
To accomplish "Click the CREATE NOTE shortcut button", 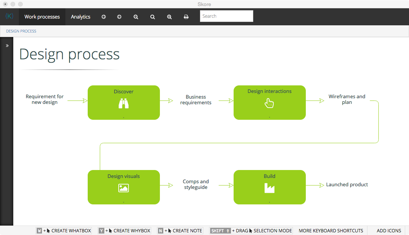I will pos(180,231).
